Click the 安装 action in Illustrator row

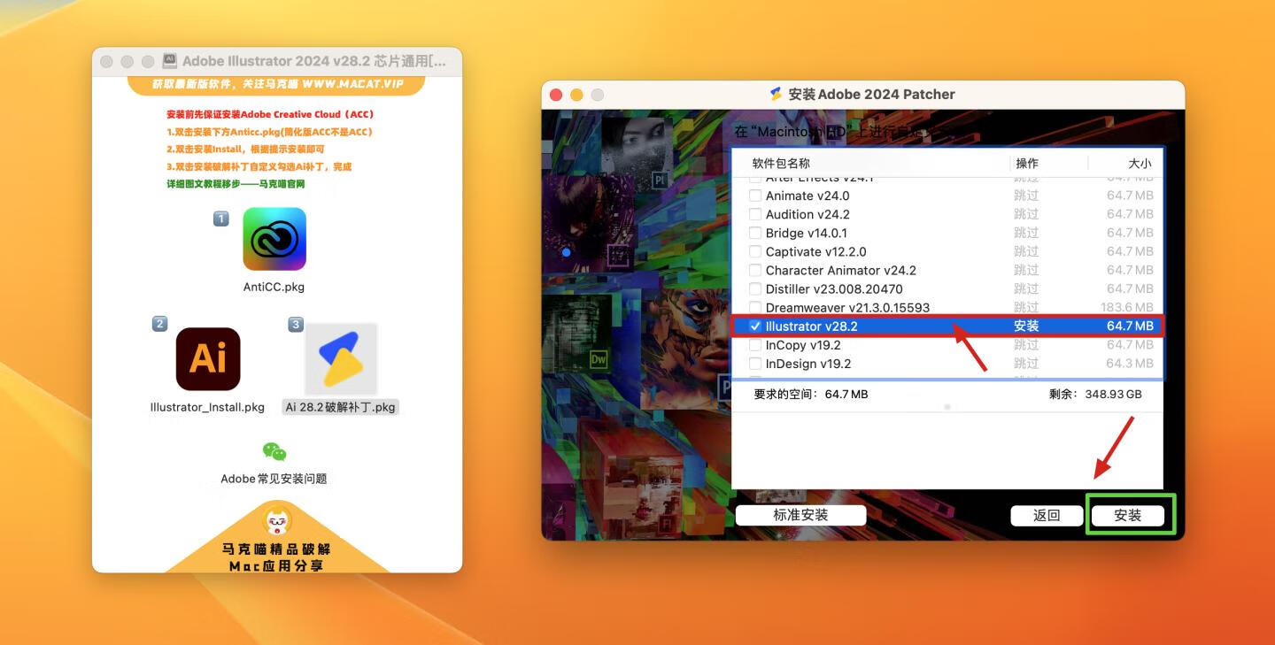(1026, 326)
